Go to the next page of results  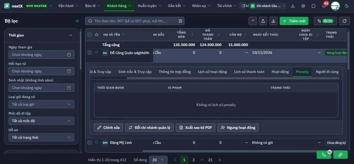220,160
